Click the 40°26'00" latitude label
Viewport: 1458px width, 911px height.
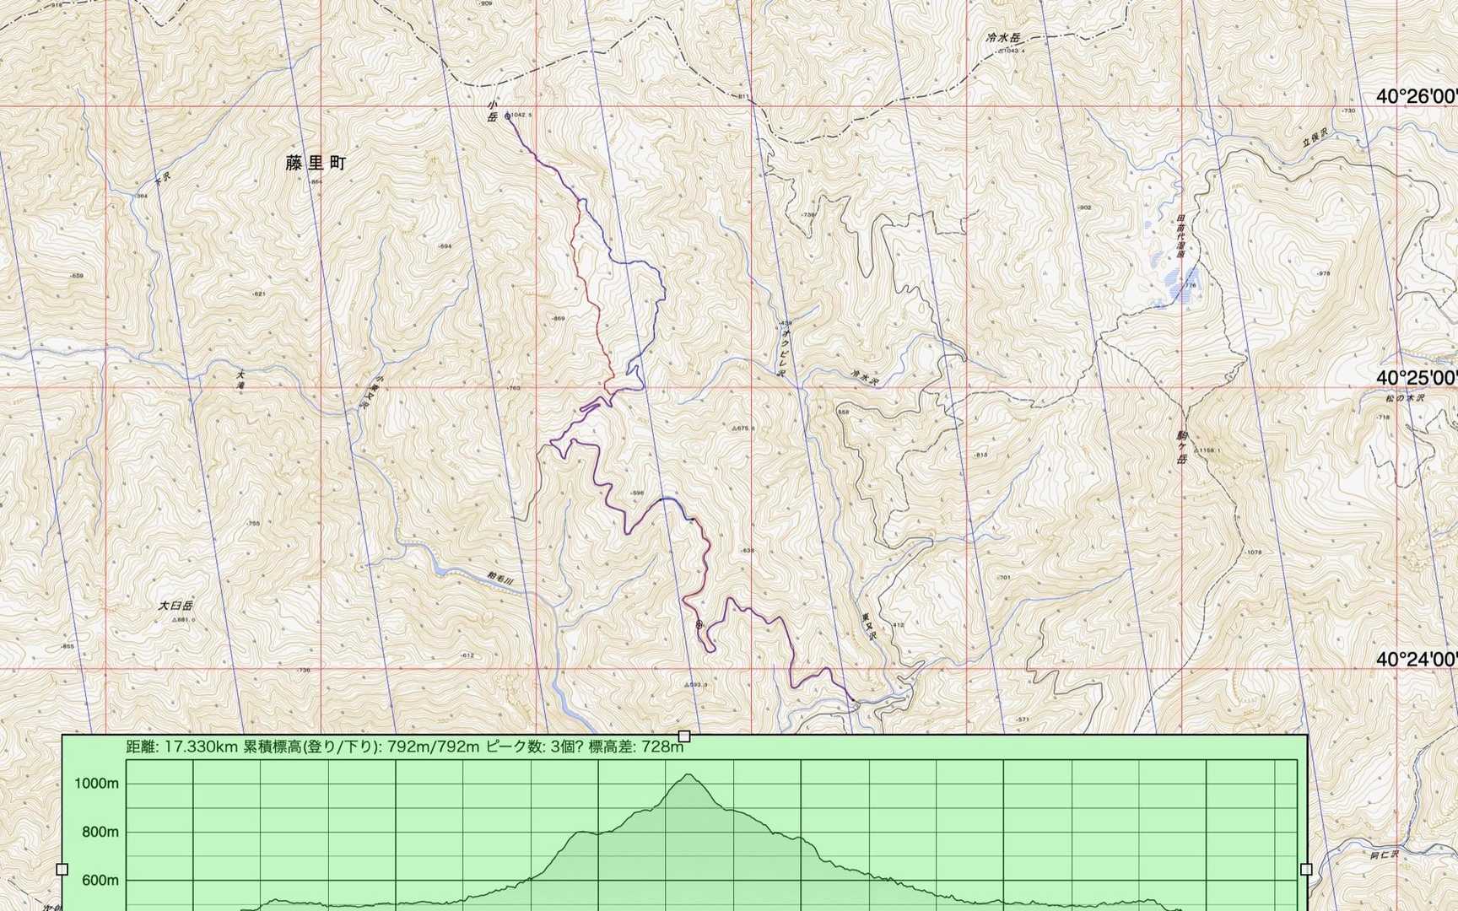(1416, 96)
